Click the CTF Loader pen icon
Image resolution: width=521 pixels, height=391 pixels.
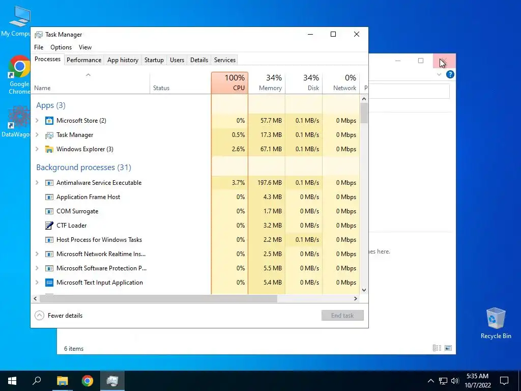49,226
